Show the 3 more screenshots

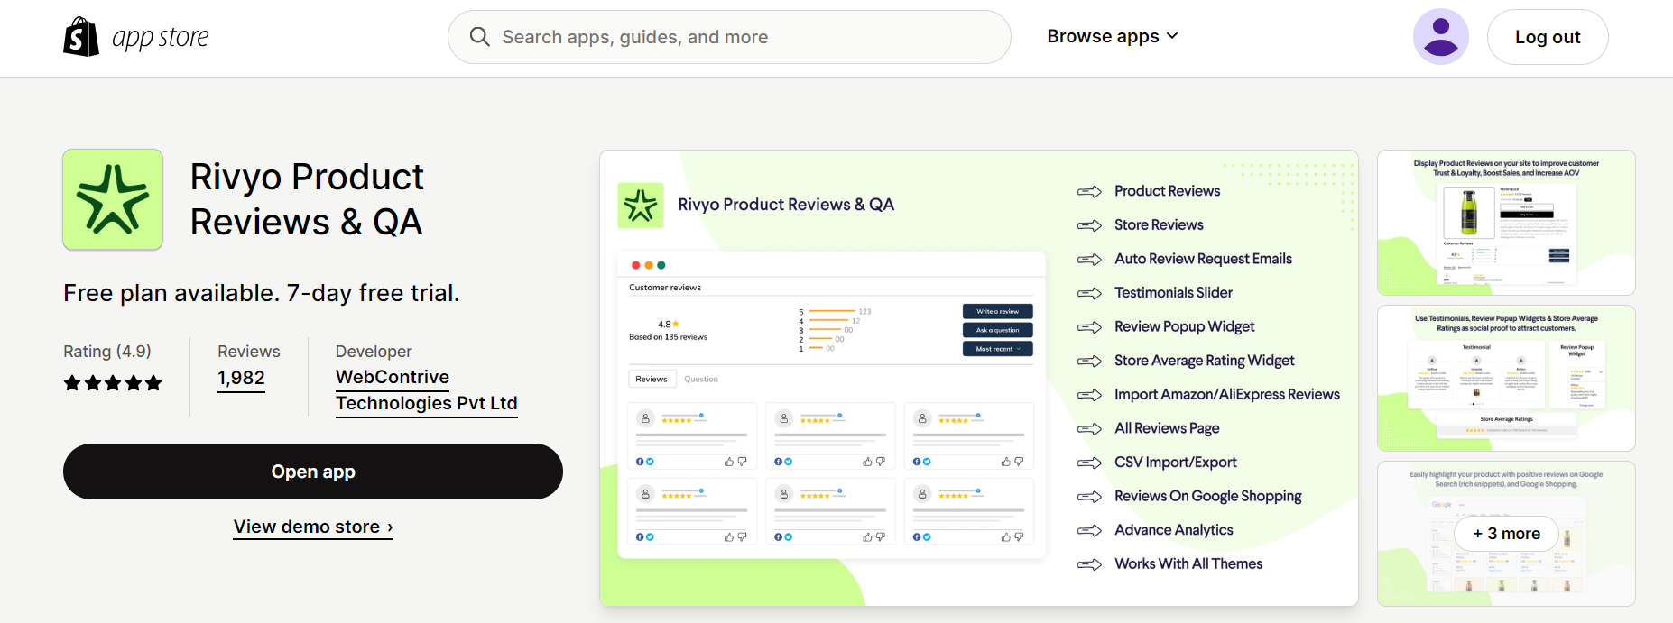point(1506,534)
